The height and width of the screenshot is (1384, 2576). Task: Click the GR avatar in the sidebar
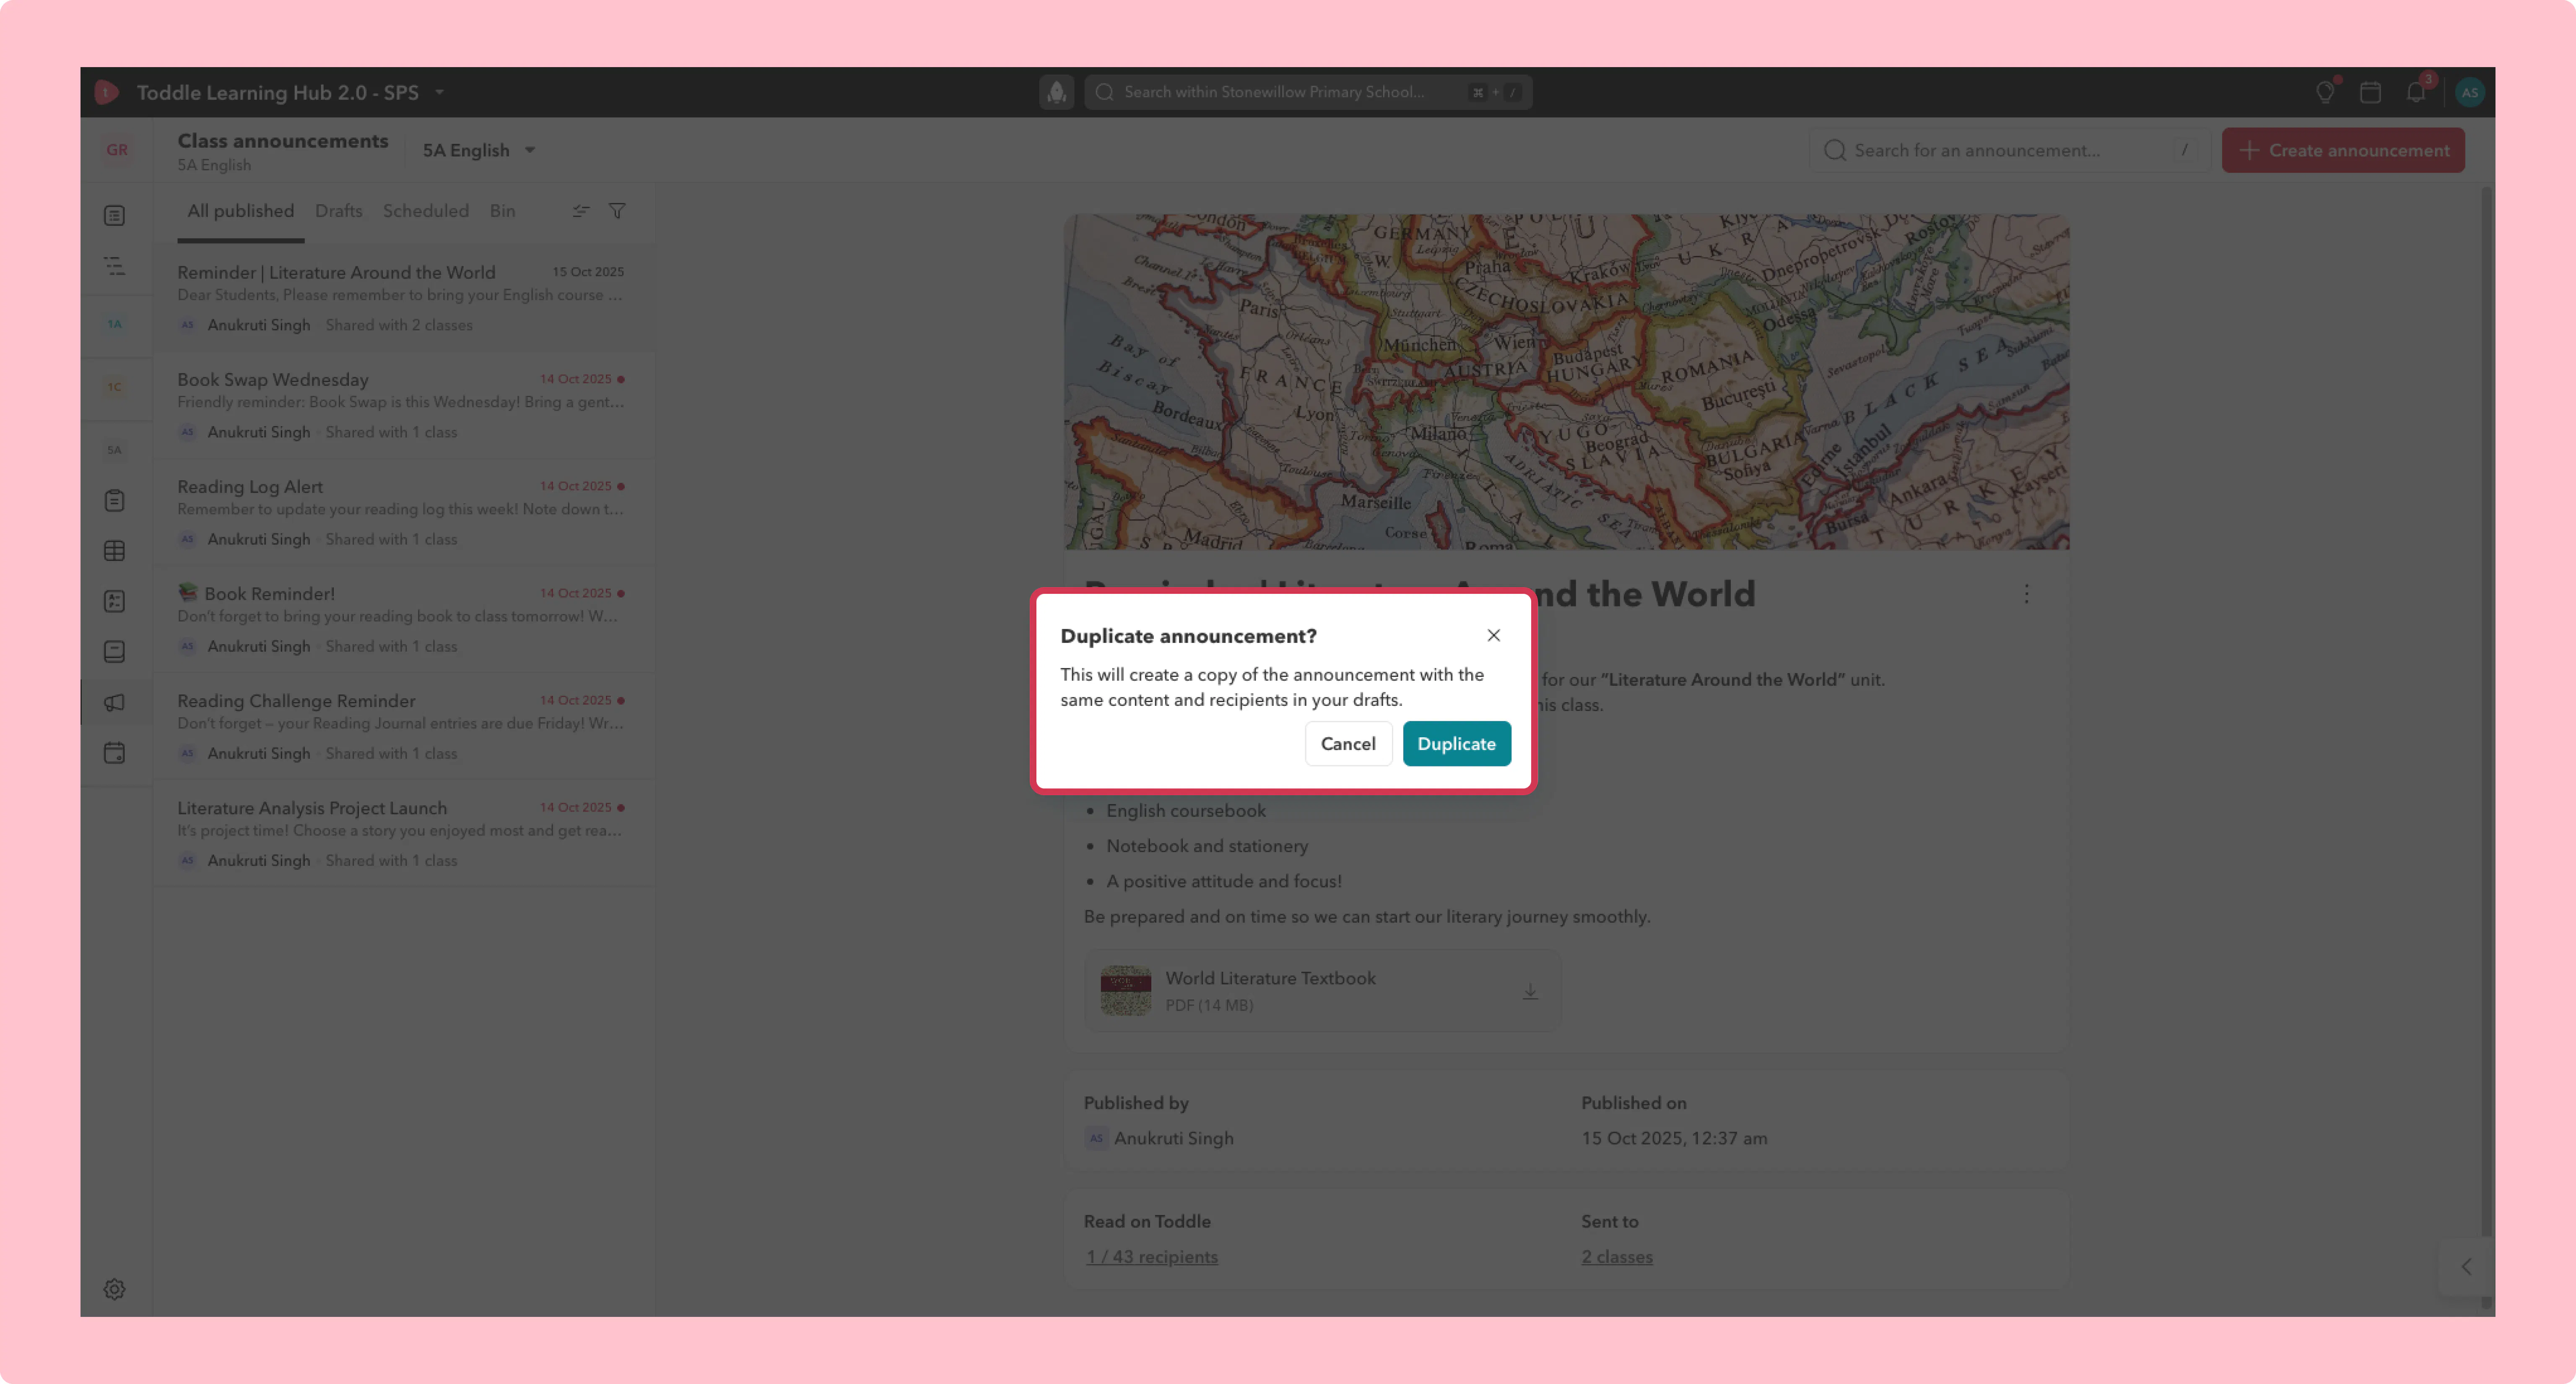(x=117, y=150)
